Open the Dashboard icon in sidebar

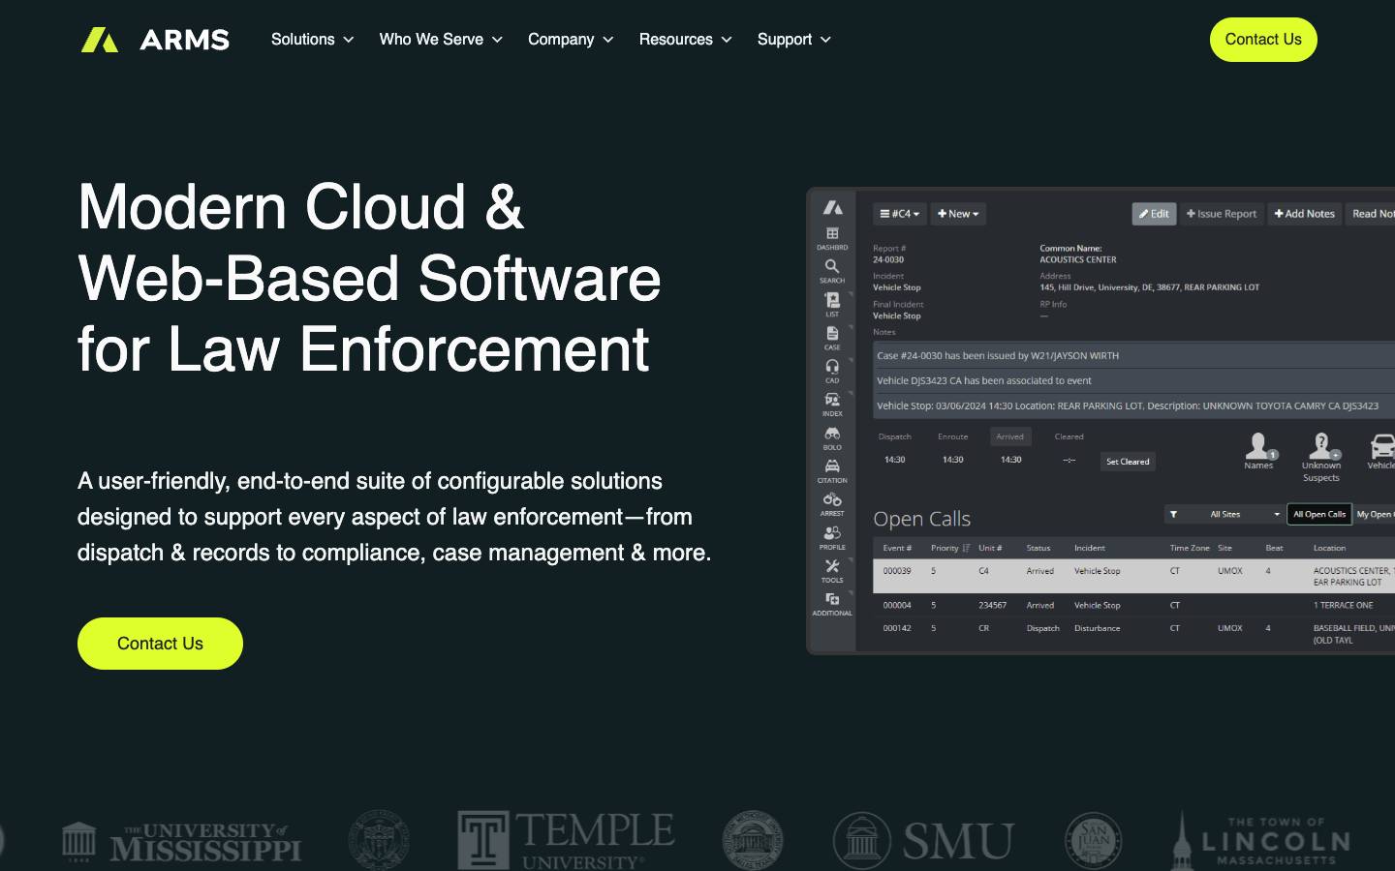point(832,233)
